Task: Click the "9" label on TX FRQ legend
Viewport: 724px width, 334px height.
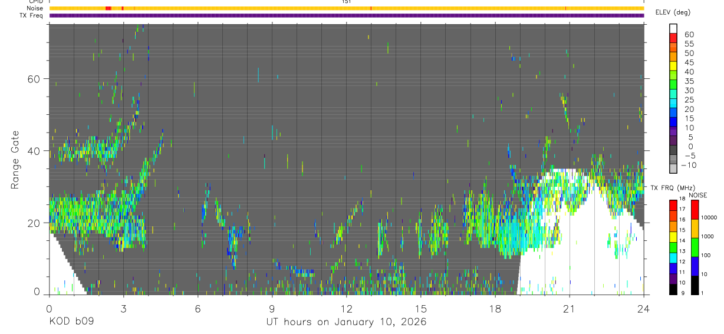Action: click(683, 292)
